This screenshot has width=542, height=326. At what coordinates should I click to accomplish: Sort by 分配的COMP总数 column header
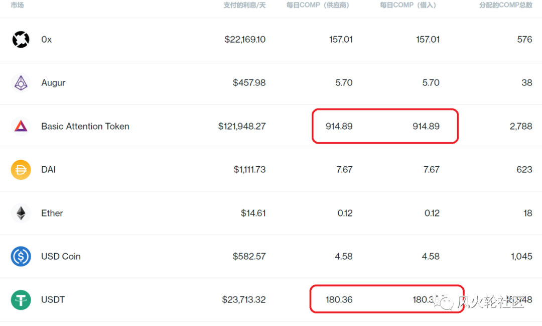(x=506, y=6)
